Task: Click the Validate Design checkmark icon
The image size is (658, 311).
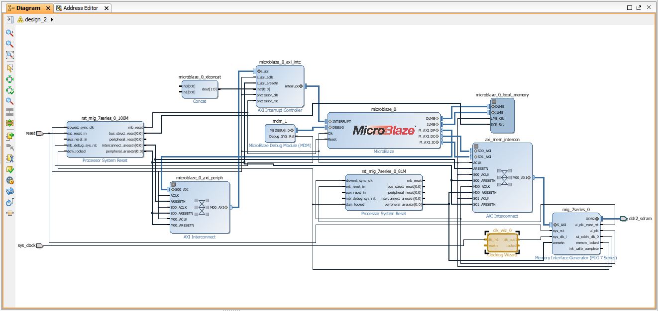Action: (9, 169)
